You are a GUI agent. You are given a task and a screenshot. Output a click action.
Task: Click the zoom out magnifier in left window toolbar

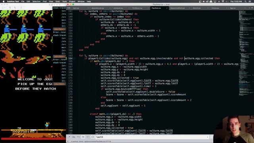tap(10, 8)
